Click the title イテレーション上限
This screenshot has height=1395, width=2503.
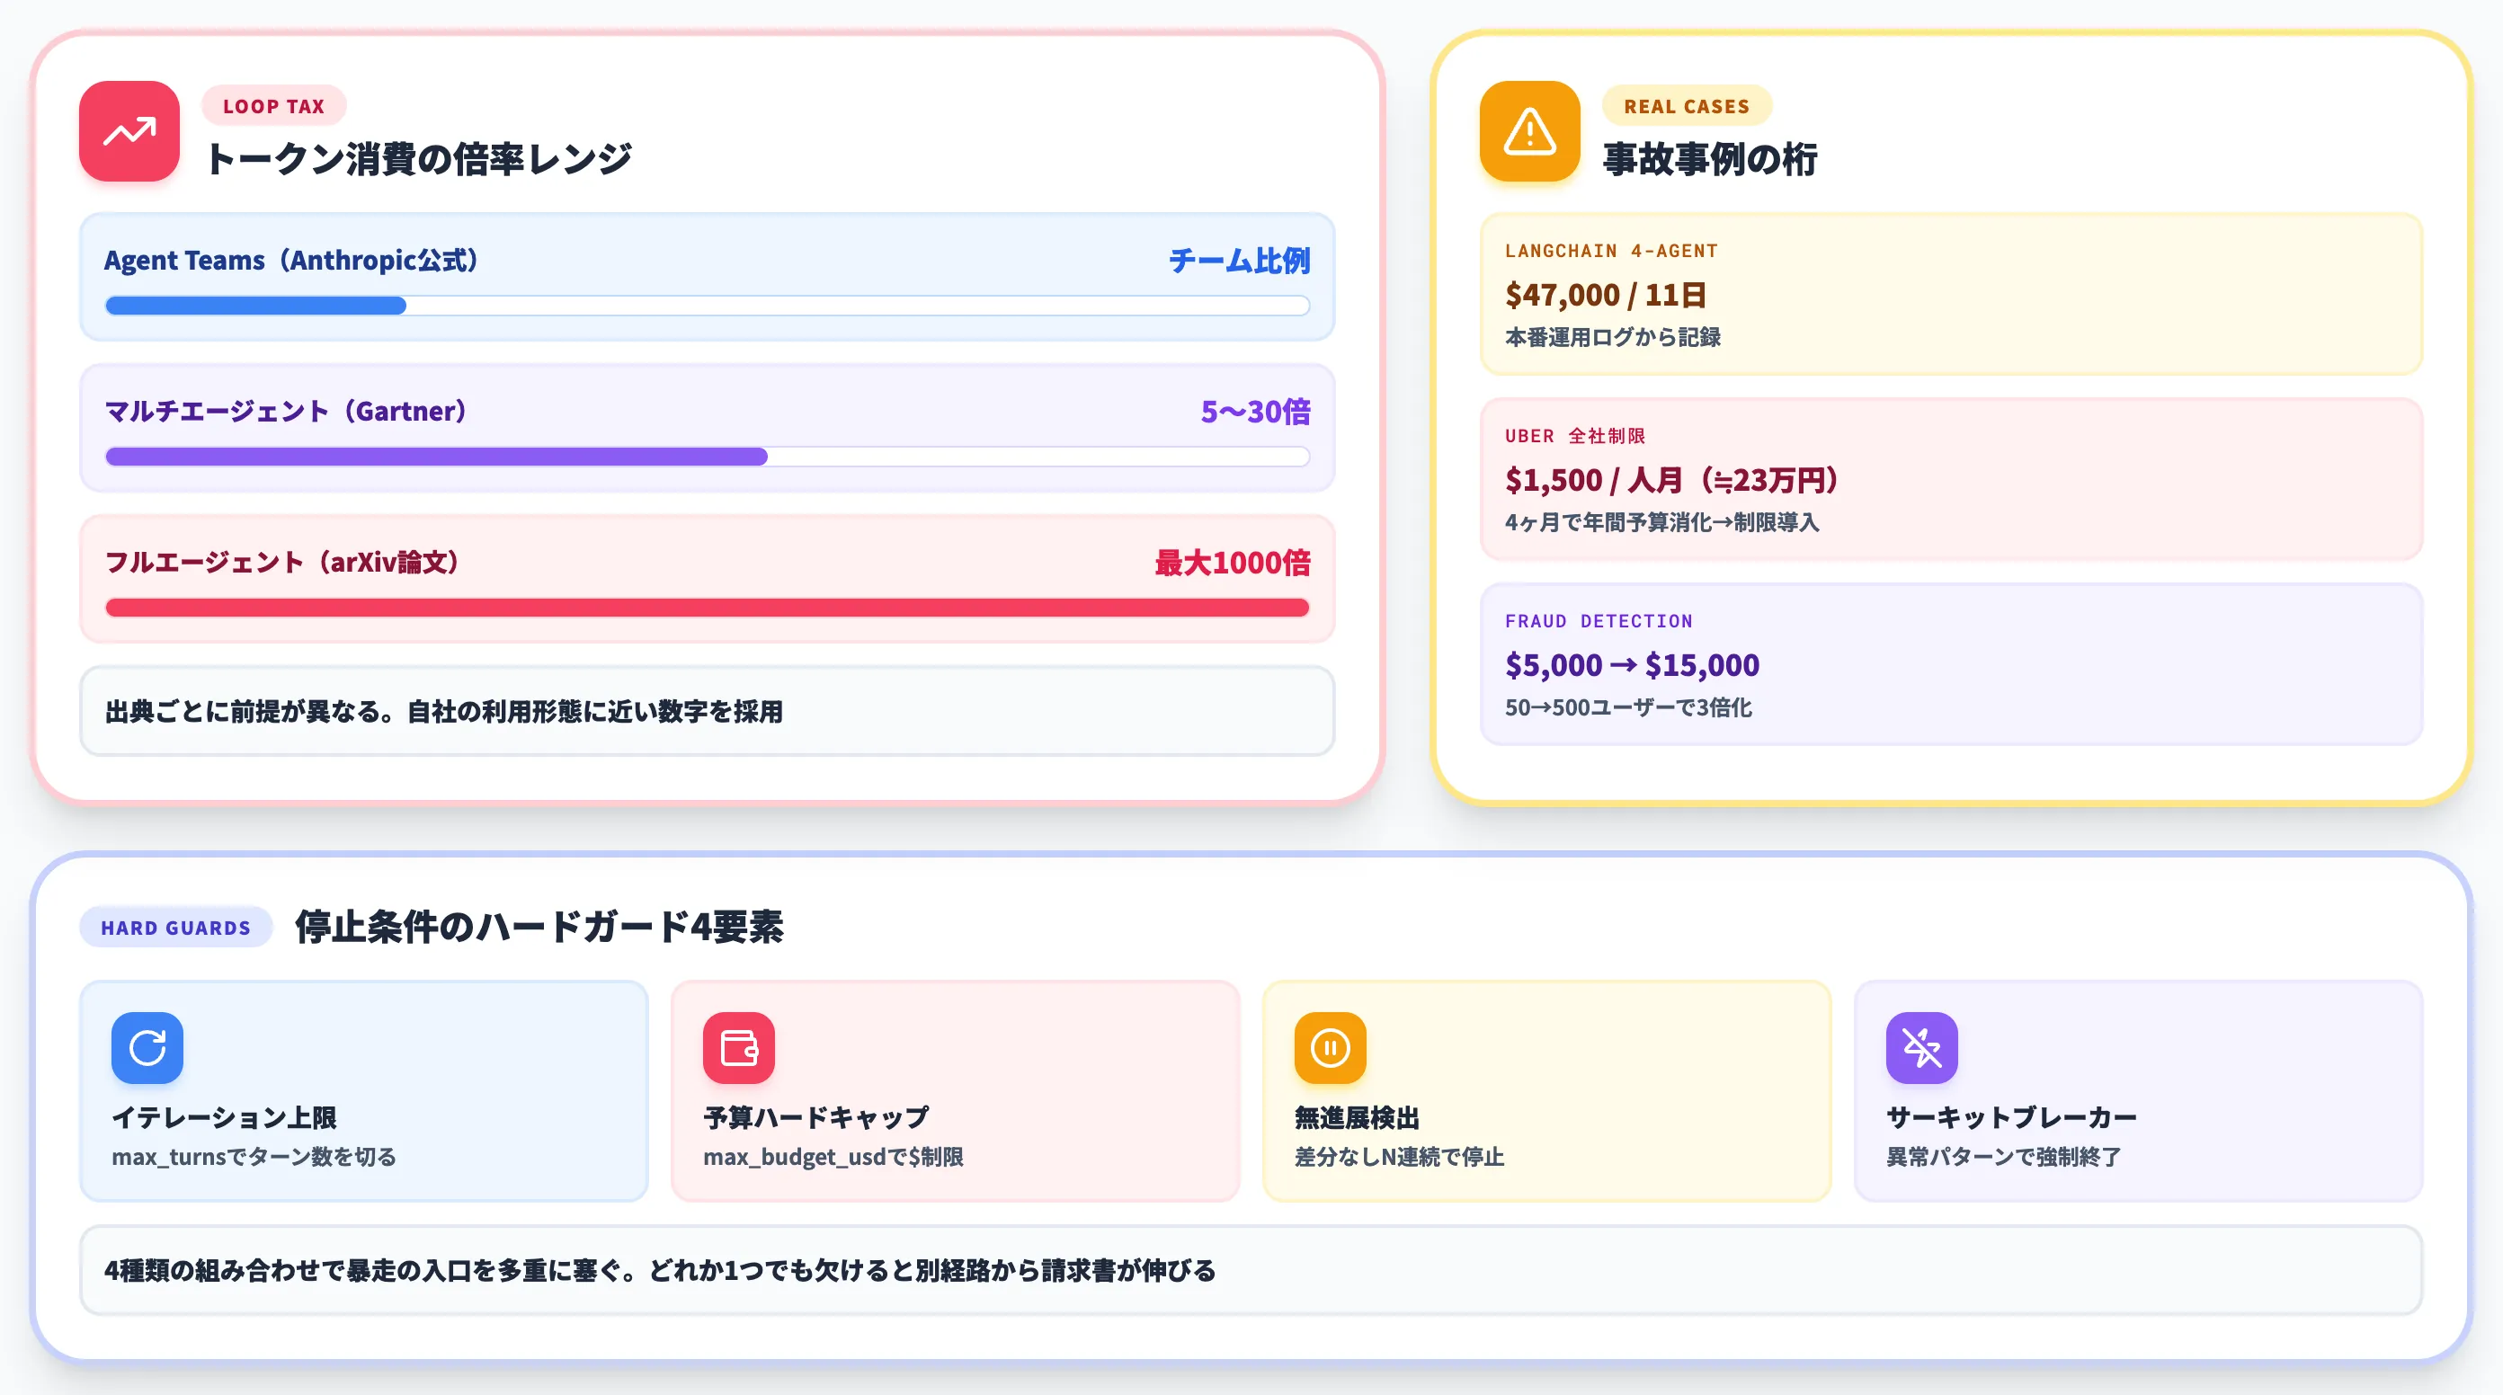tap(225, 1118)
